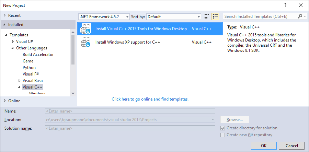The image size is (309, 152).
Task: Click the project Name input field
Action: 130,111
